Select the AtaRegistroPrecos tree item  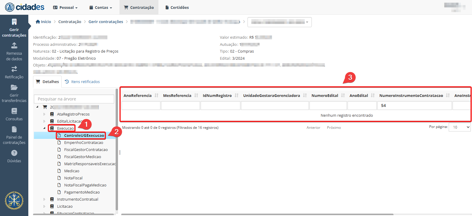pyautogui.click(x=73, y=114)
